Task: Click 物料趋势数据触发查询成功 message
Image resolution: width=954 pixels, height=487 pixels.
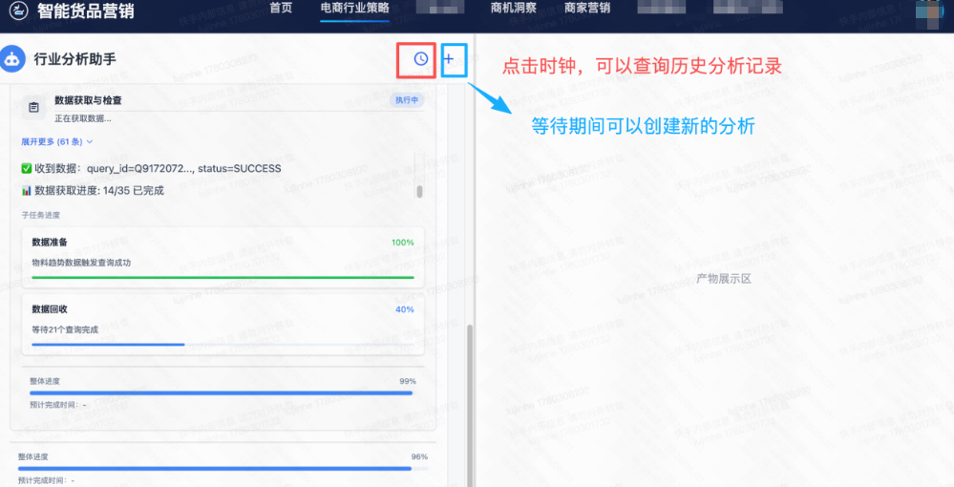Action: click(81, 263)
